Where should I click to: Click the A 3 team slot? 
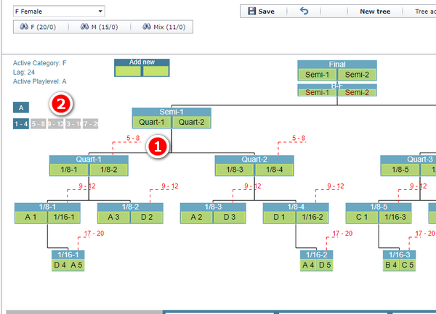pos(114,217)
